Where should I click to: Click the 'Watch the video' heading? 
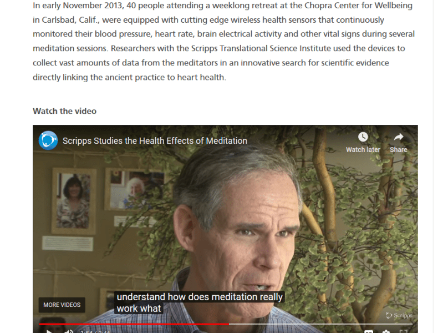pos(64,111)
